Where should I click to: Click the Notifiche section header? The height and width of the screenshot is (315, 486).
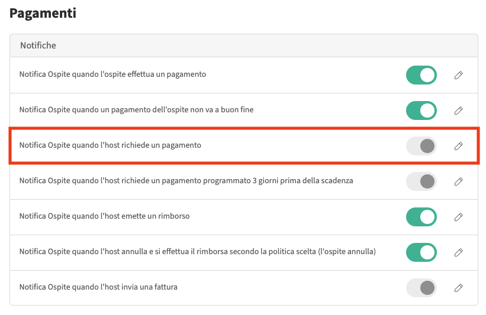coord(38,45)
